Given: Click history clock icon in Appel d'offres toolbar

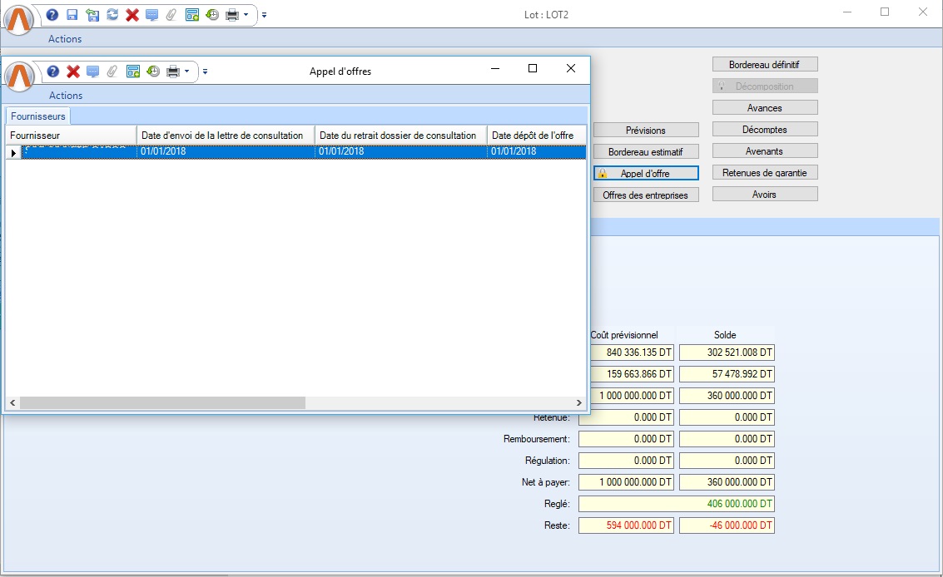Looking at the screenshot, I should coord(153,72).
